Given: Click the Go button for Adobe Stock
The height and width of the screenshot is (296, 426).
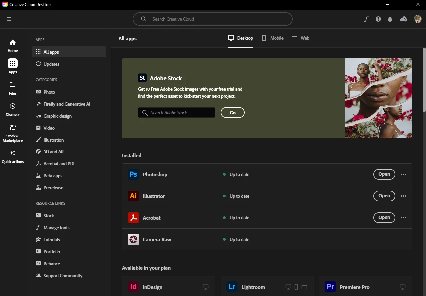Looking at the screenshot, I should pyautogui.click(x=232, y=113).
